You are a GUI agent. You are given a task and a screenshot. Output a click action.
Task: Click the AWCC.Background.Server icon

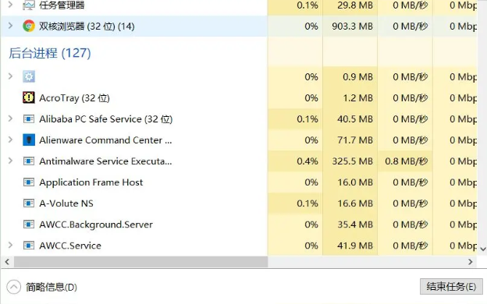(x=29, y=224)
